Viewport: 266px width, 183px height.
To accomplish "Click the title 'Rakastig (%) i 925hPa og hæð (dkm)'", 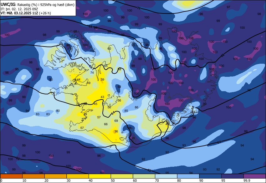I will tap(46, 5).
